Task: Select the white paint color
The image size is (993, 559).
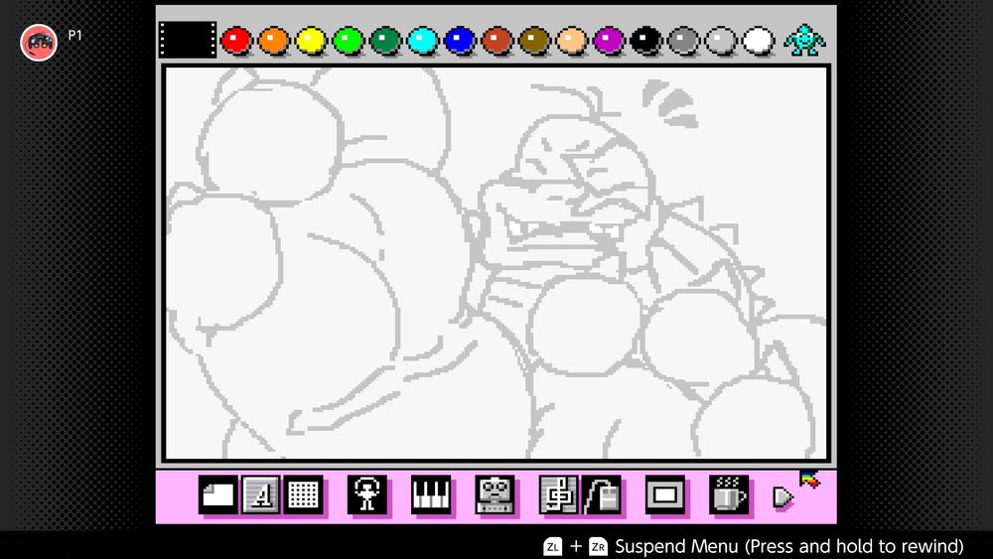Action: pyautogui.click(x=758, y=41)
